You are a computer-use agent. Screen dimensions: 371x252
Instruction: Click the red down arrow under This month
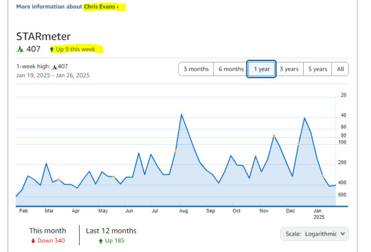pyautogui.click(x=33, y=241)
